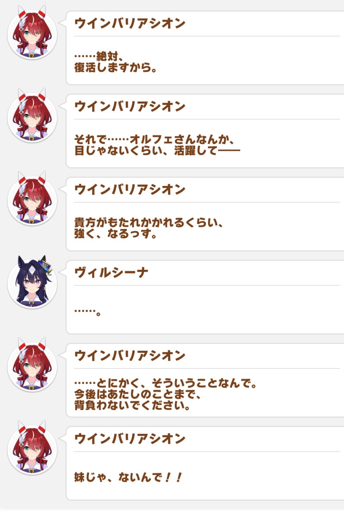Open avatar beside とにかく、そういうことなんで message

tap(32, 366)
